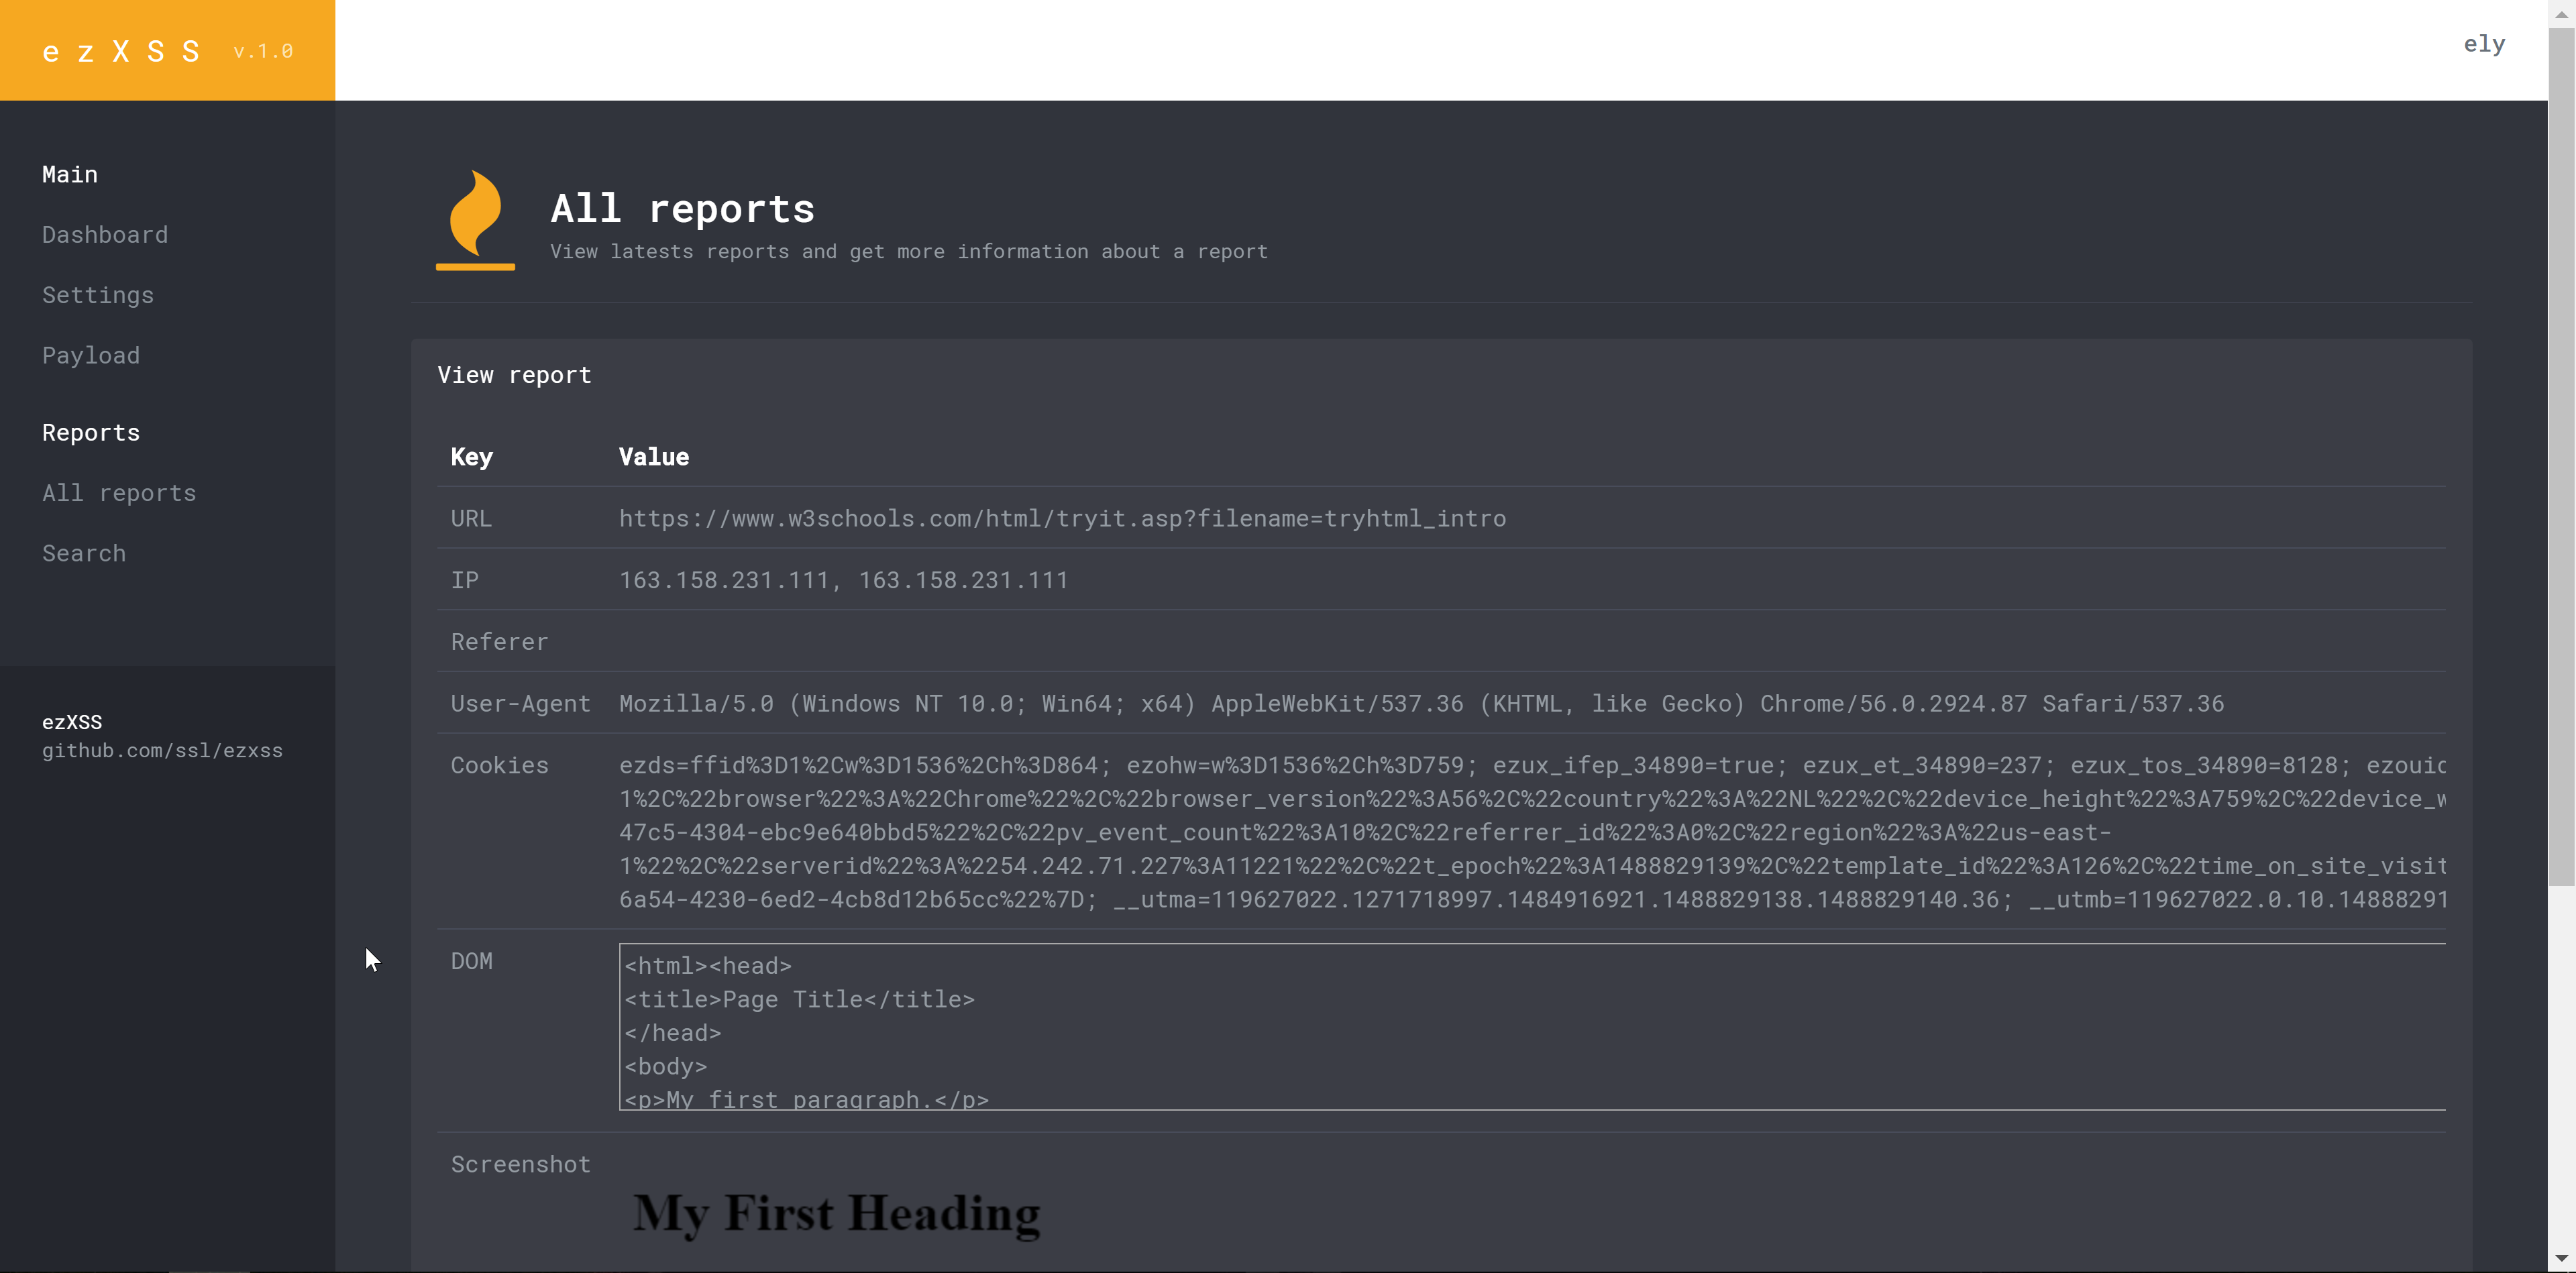Image resolution: width=2576 pixels, height=1273 pixels.
Task: Click the URL value link
Action: click(1063, 517)
